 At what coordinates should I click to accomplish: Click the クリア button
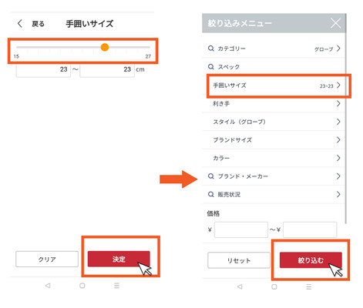pos(47,259)
